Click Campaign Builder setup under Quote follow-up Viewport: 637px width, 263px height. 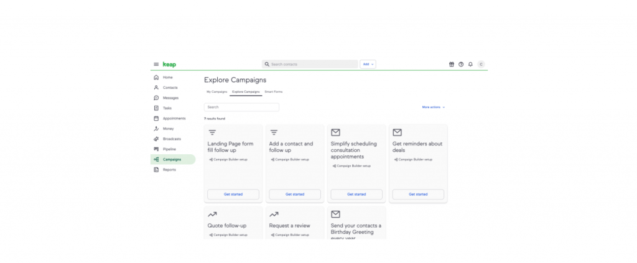228,235
